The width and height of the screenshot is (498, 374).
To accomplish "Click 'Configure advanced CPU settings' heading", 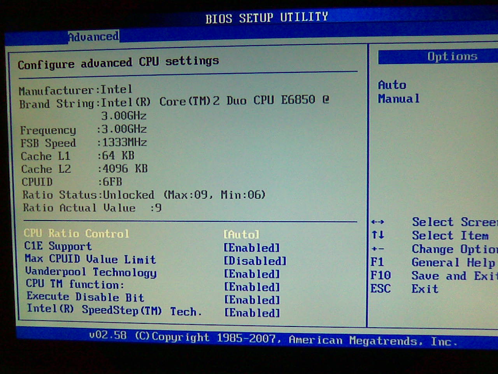I will [x=118, y=63].
